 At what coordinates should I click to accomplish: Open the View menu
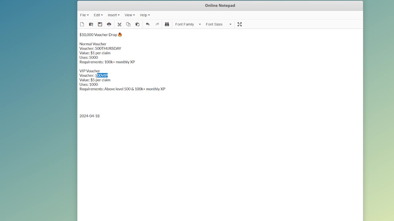[x=130, y=15]
